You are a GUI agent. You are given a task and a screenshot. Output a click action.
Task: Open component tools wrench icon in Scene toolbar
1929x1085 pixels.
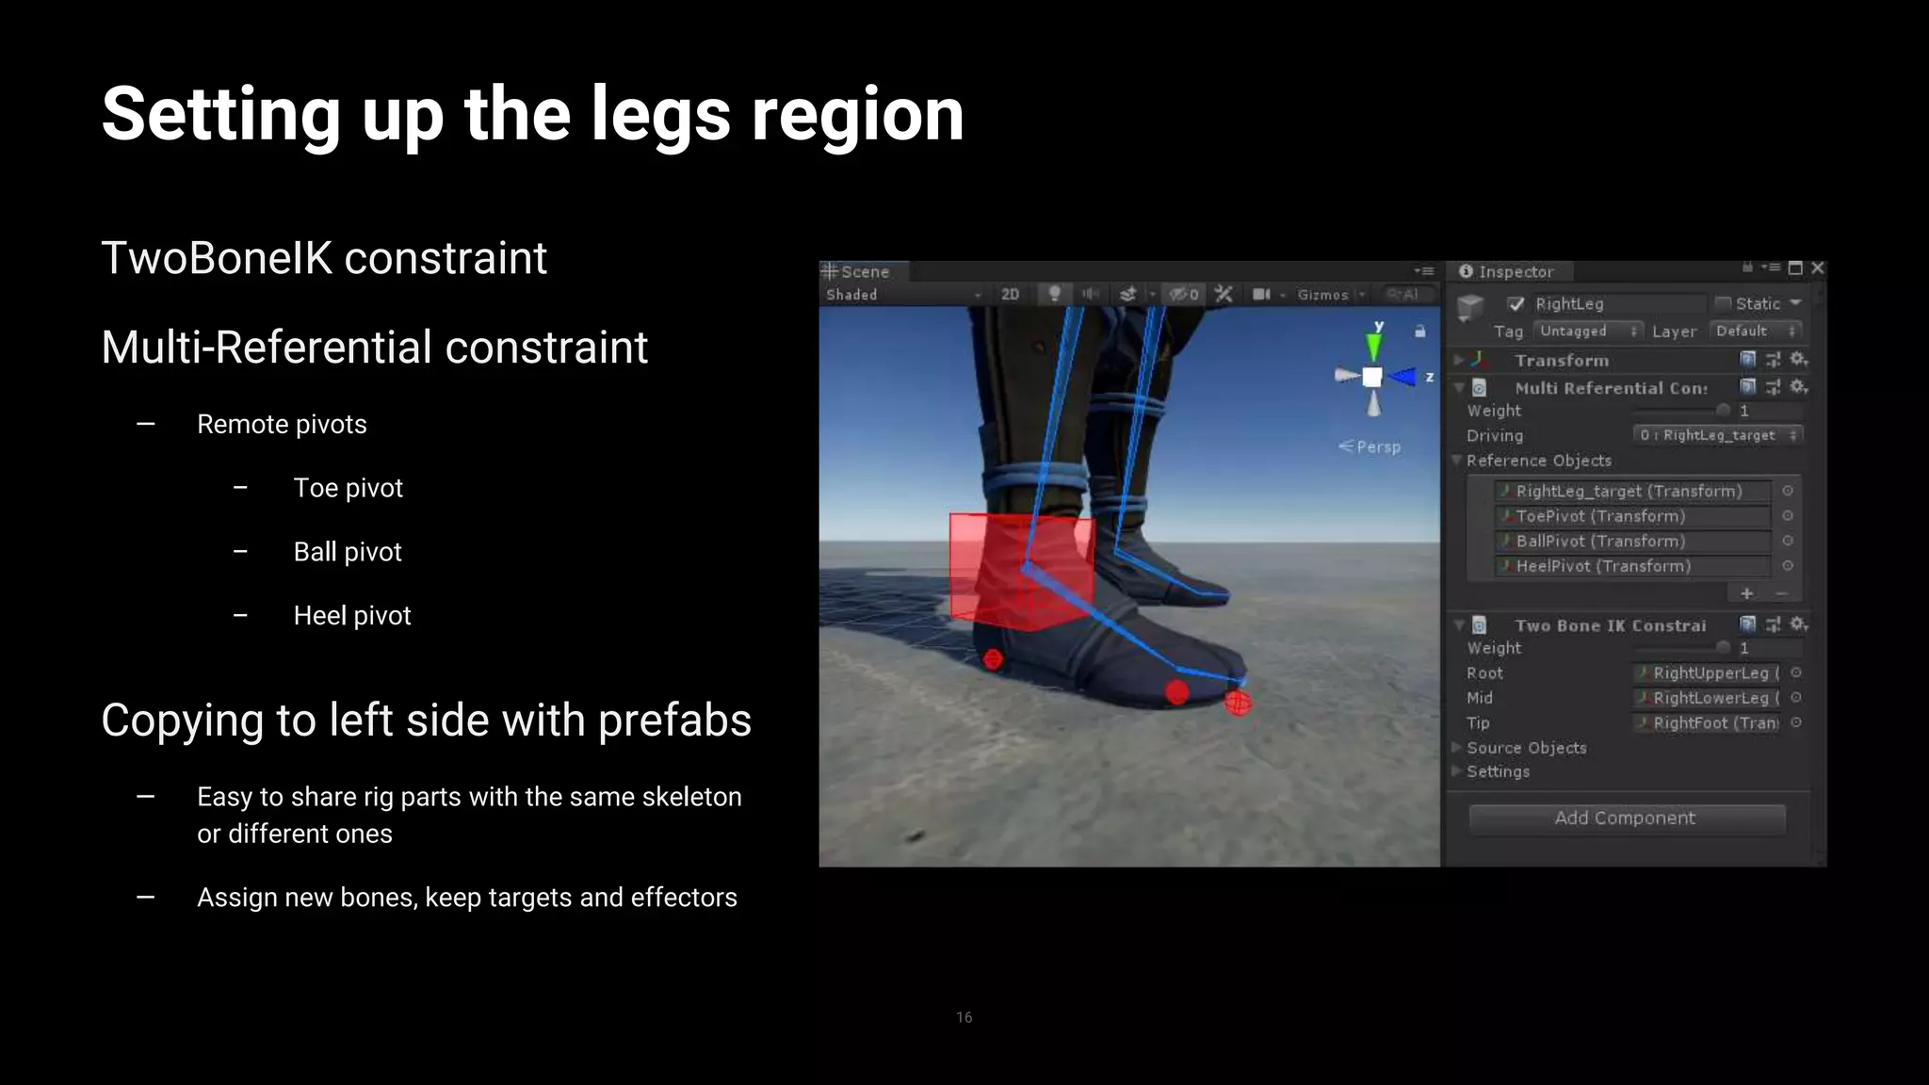point(1224,294)
